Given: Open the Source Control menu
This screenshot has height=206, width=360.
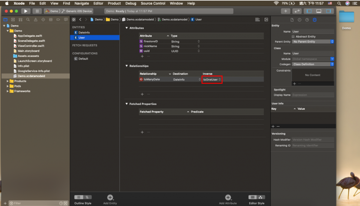Looking at the screenshot, I should tap(153, 3).
